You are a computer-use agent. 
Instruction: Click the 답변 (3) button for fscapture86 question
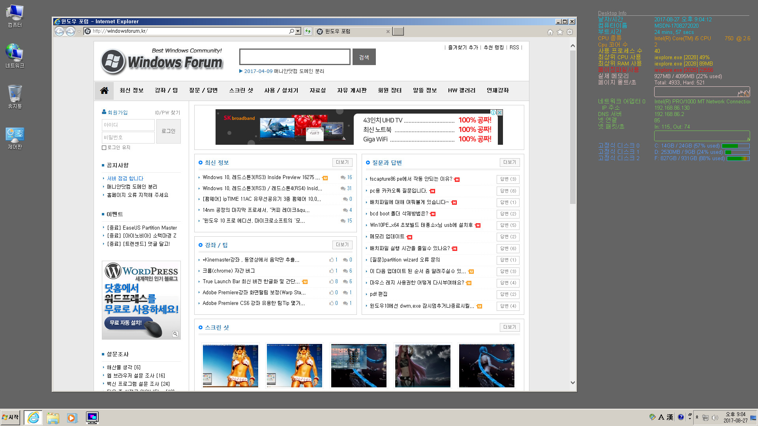(x=508, y=179)
